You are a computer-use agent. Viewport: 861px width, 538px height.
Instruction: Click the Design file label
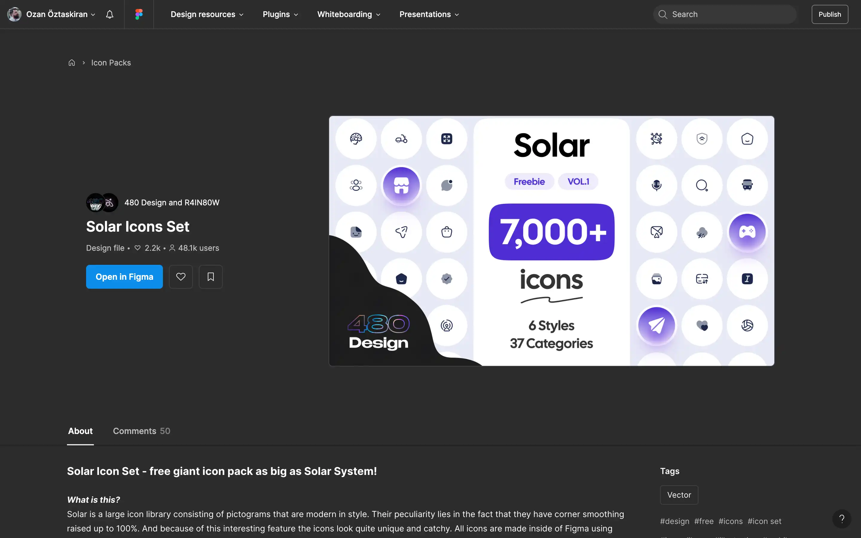(x=105, y=248)
